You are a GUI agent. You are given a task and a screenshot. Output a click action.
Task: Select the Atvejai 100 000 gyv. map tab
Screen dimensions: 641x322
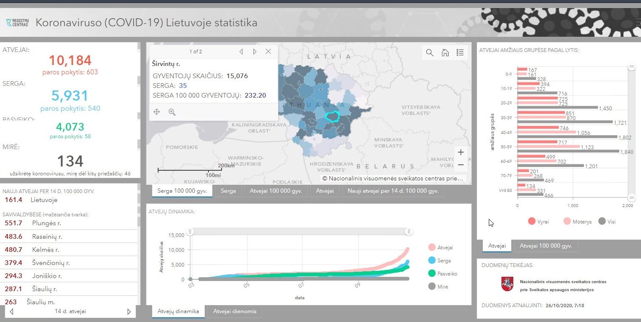pyautogui.click(x=276, y=191)
